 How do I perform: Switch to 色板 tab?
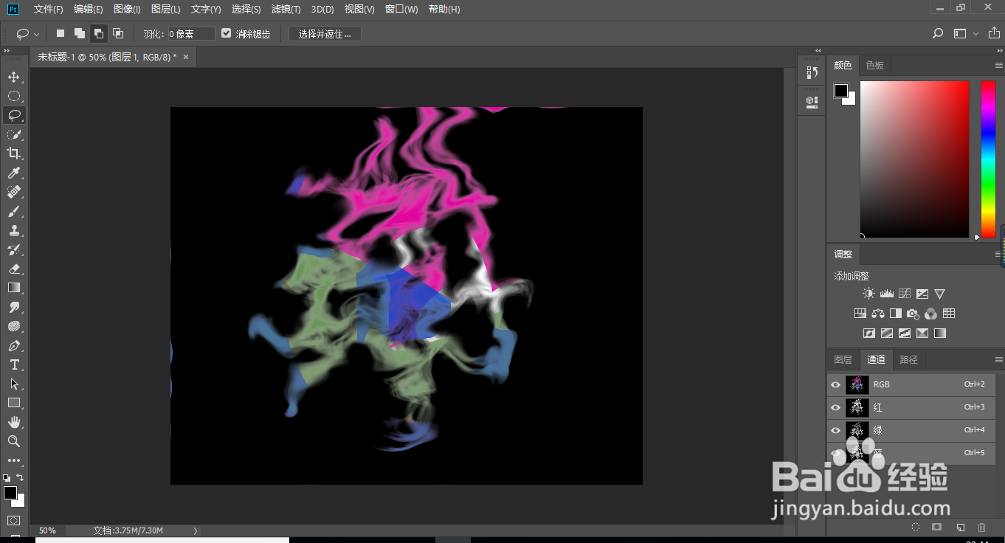click(875, 66)
